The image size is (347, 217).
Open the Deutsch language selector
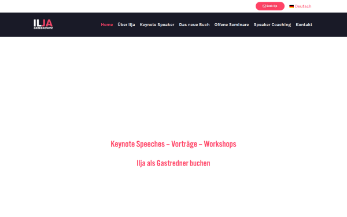click(300, 6)
